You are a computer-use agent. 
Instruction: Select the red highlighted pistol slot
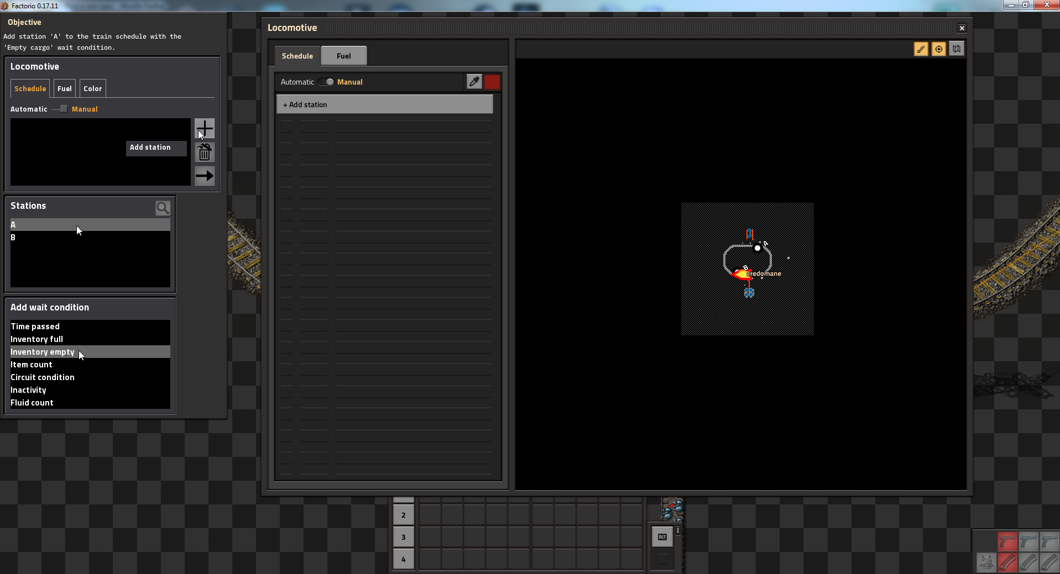[1007, 541]
